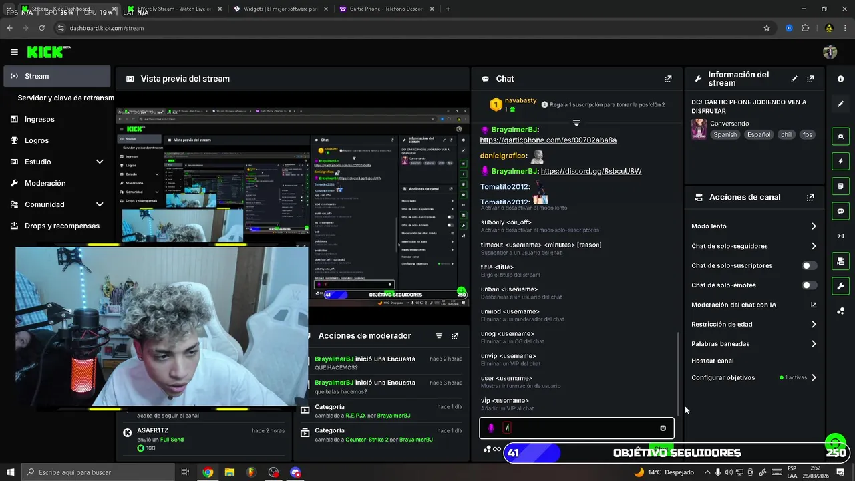This screenshot has height=481, width=855.
Task: Click the Windows search box
Action: click(x=97, y=472)
